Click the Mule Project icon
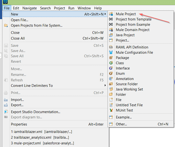175x147 pixels. tap(111, 14)
